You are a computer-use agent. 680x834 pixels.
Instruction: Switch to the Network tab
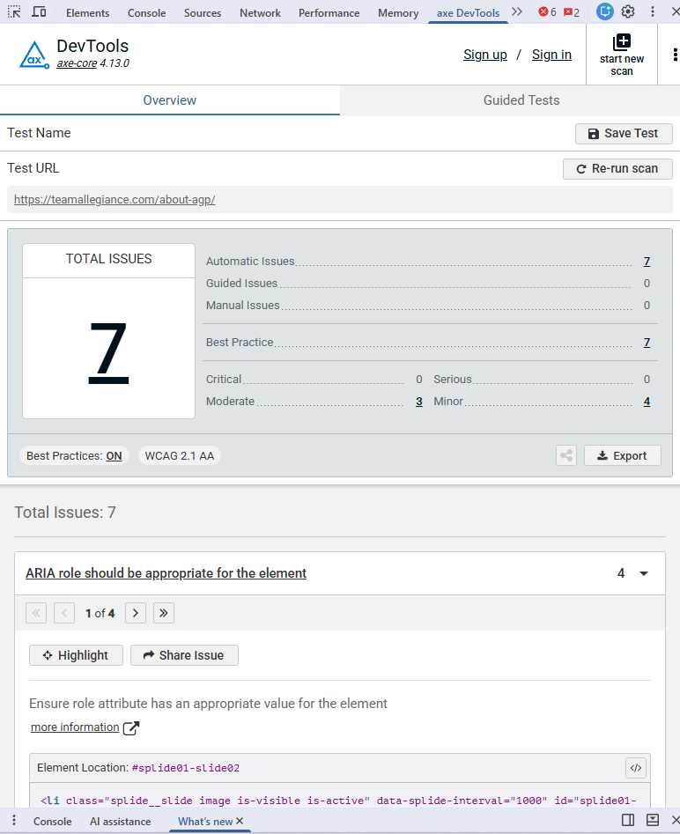[x=260, y=12]
